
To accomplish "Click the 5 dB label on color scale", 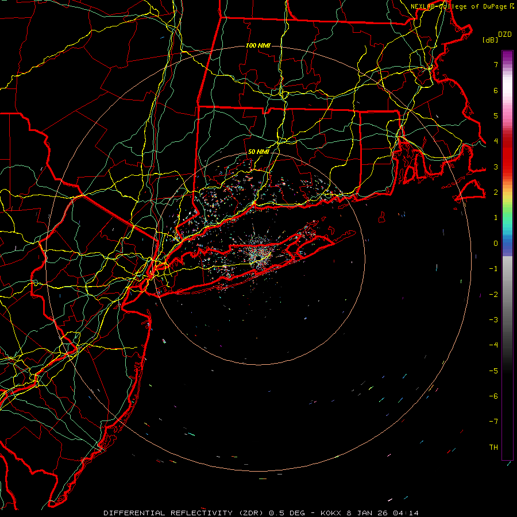I will [496, 115].
